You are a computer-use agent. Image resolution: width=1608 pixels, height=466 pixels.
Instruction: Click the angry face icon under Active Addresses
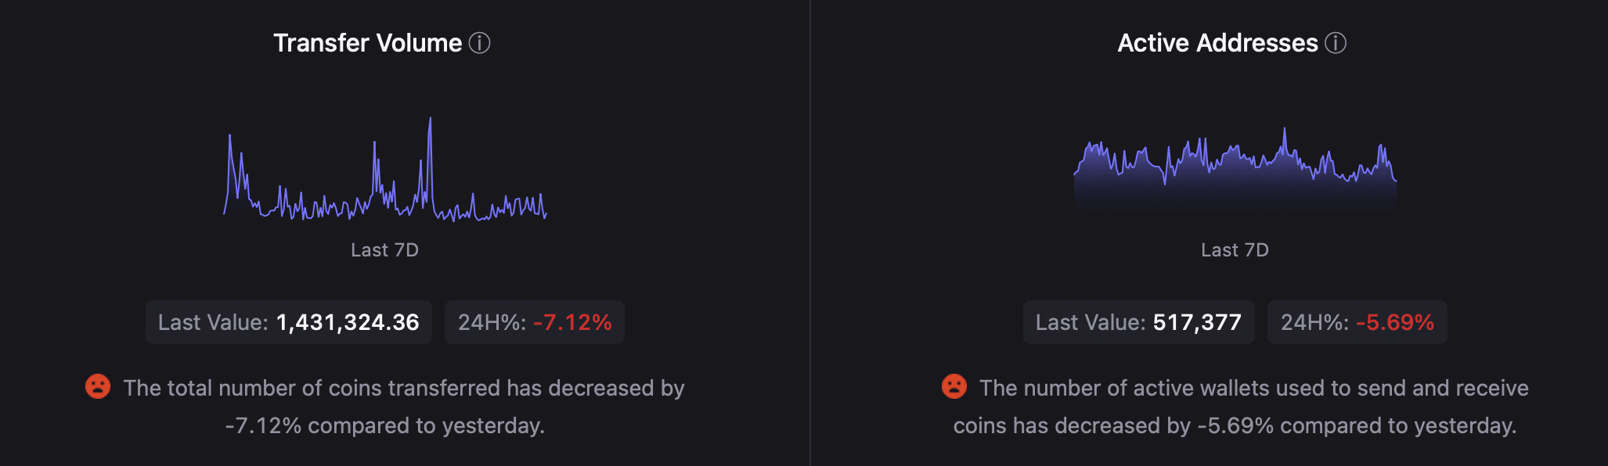(x=954, y=386)
